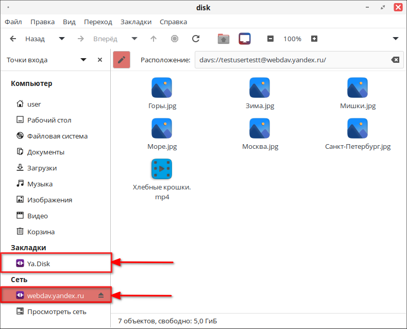Click the location address field
The height and width of the screenshot is (329, 407).
[x=299, y=60]
